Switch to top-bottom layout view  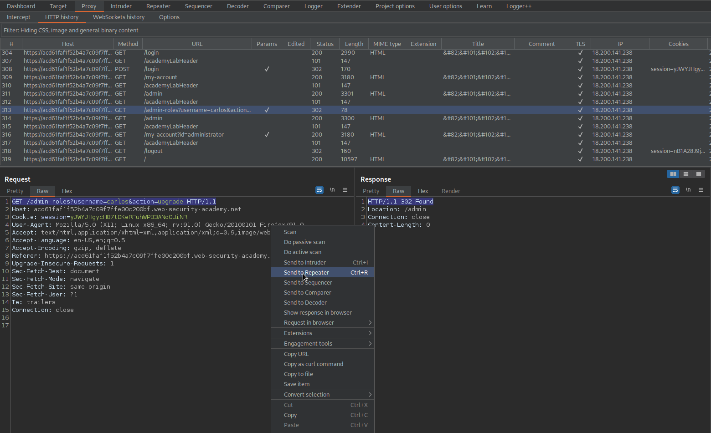click(685, 174)
